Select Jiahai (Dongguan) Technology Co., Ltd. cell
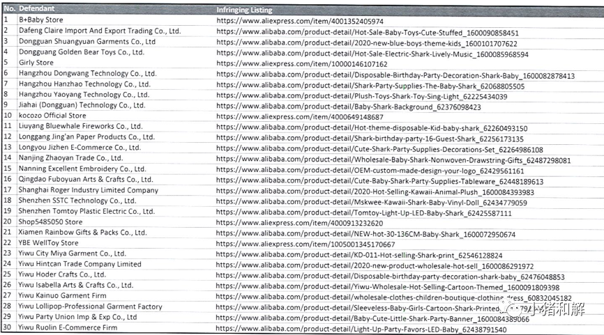 pos(82,105)
